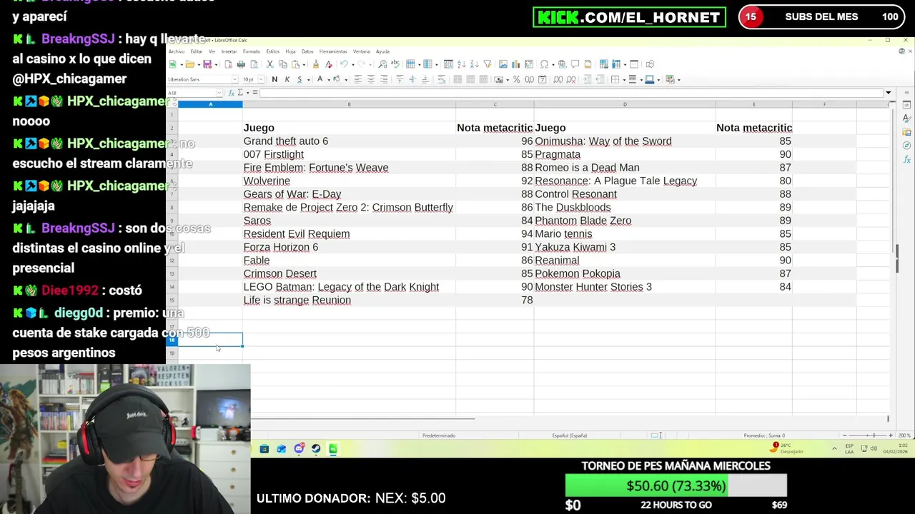Image resolution: width=915 pixels, height=514 pixels.
Task: Click the Print preview icon
Action: pos(254,64)
